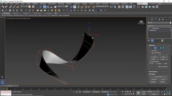
Task: Click the Align tool icon
Action: pos(115,7)
